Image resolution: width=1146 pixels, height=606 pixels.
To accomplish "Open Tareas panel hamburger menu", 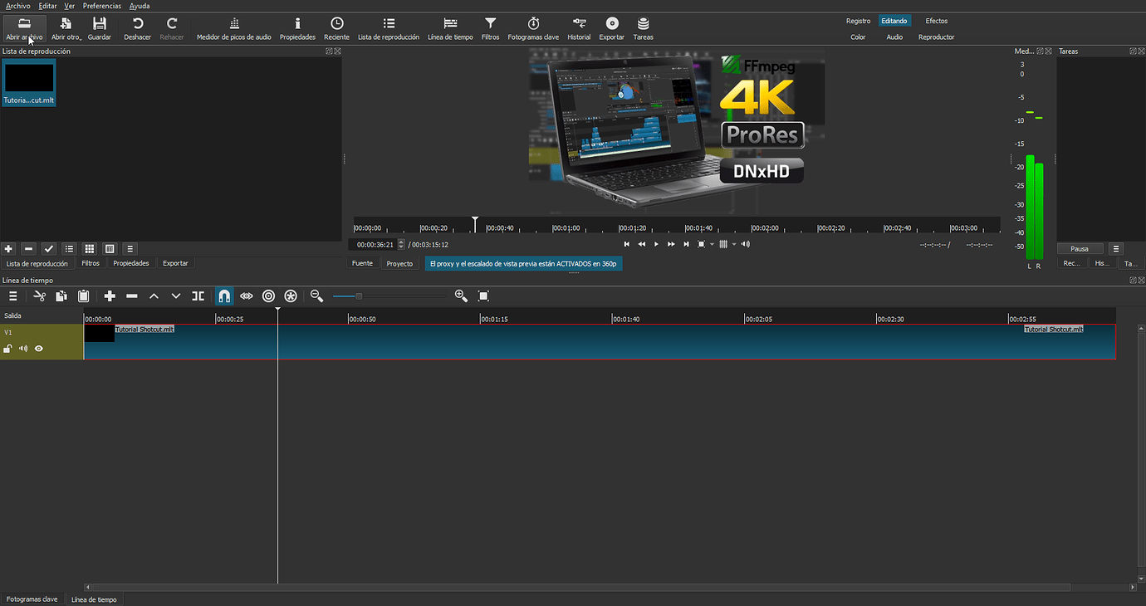I will pos(1116,249).
